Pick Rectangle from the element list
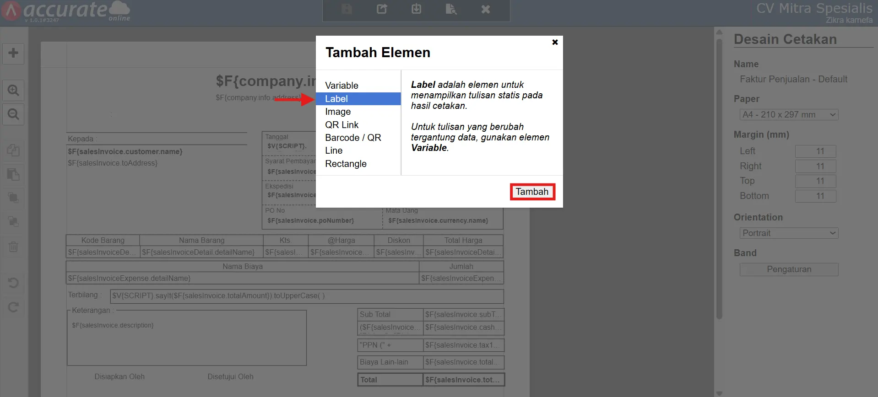The width and height of the screenshot is (878, 397). coord(346,164)
